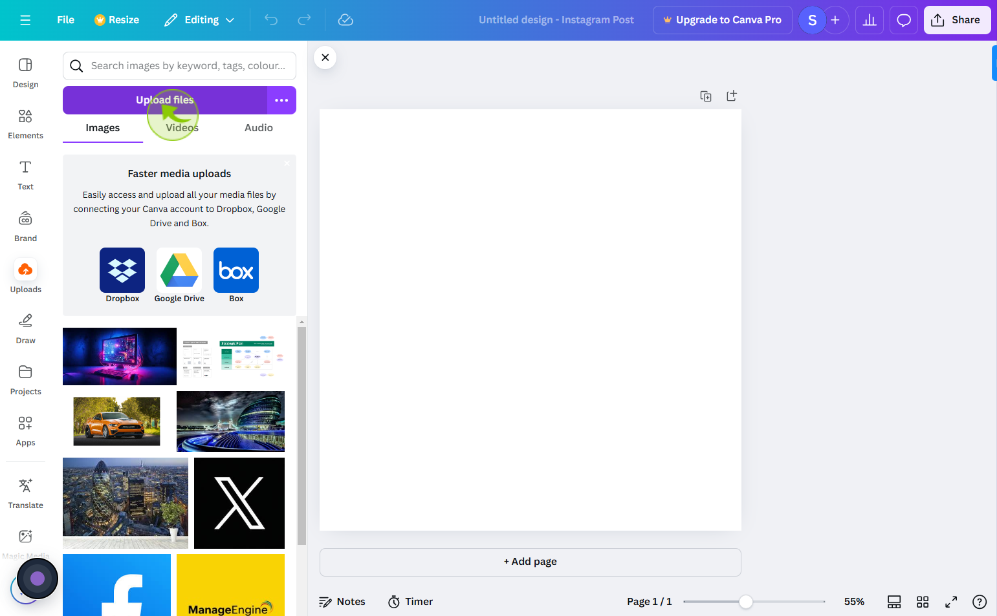The image size is (997, 616).
Task: Expand the Editing mode dropdown
Action: pos(199,20)
